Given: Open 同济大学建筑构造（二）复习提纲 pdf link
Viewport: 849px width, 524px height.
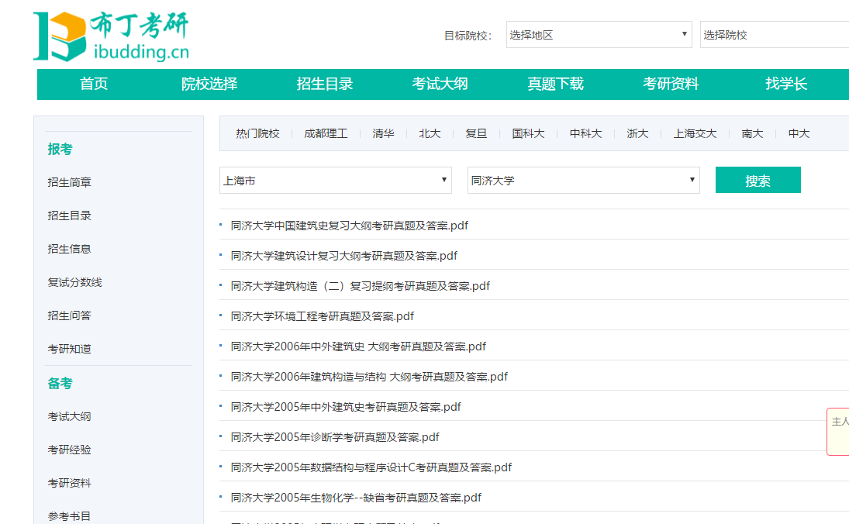Looking at the screenshot, I should (360, 286).
